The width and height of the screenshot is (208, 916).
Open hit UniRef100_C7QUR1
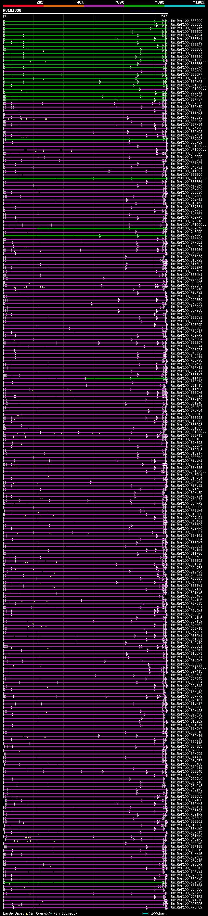pyautogui.click(x=187, y=518)
